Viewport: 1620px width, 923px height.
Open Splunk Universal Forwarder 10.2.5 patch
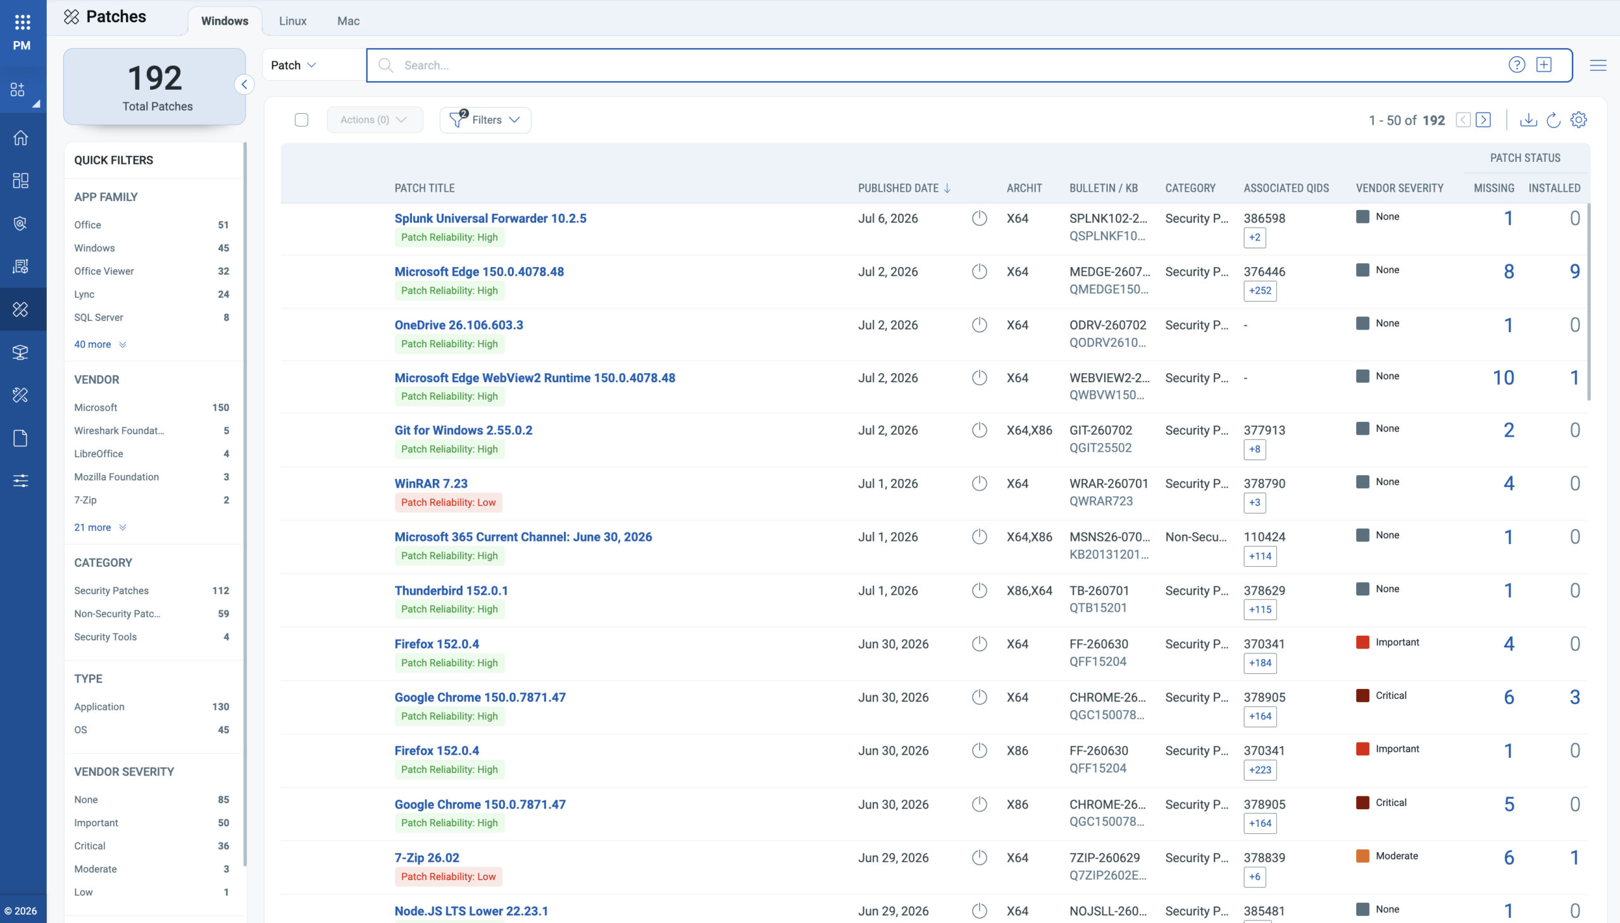[x=490, y=218]
